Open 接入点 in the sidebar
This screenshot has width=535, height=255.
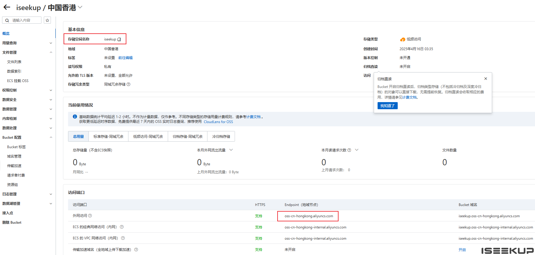(x=8, y=213)
